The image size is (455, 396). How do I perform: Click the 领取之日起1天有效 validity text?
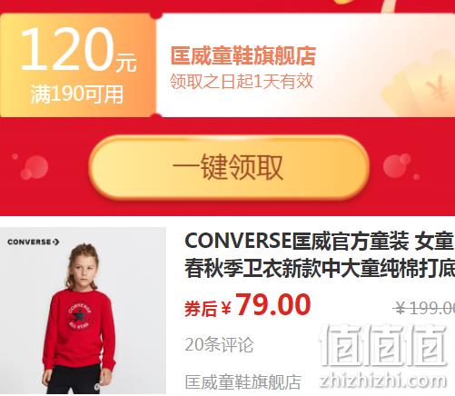242,82
